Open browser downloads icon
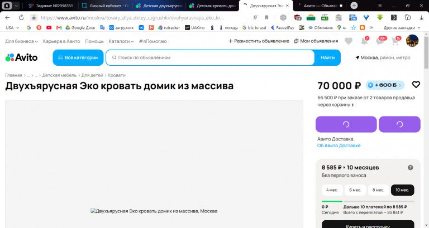 tap(421, 17)
